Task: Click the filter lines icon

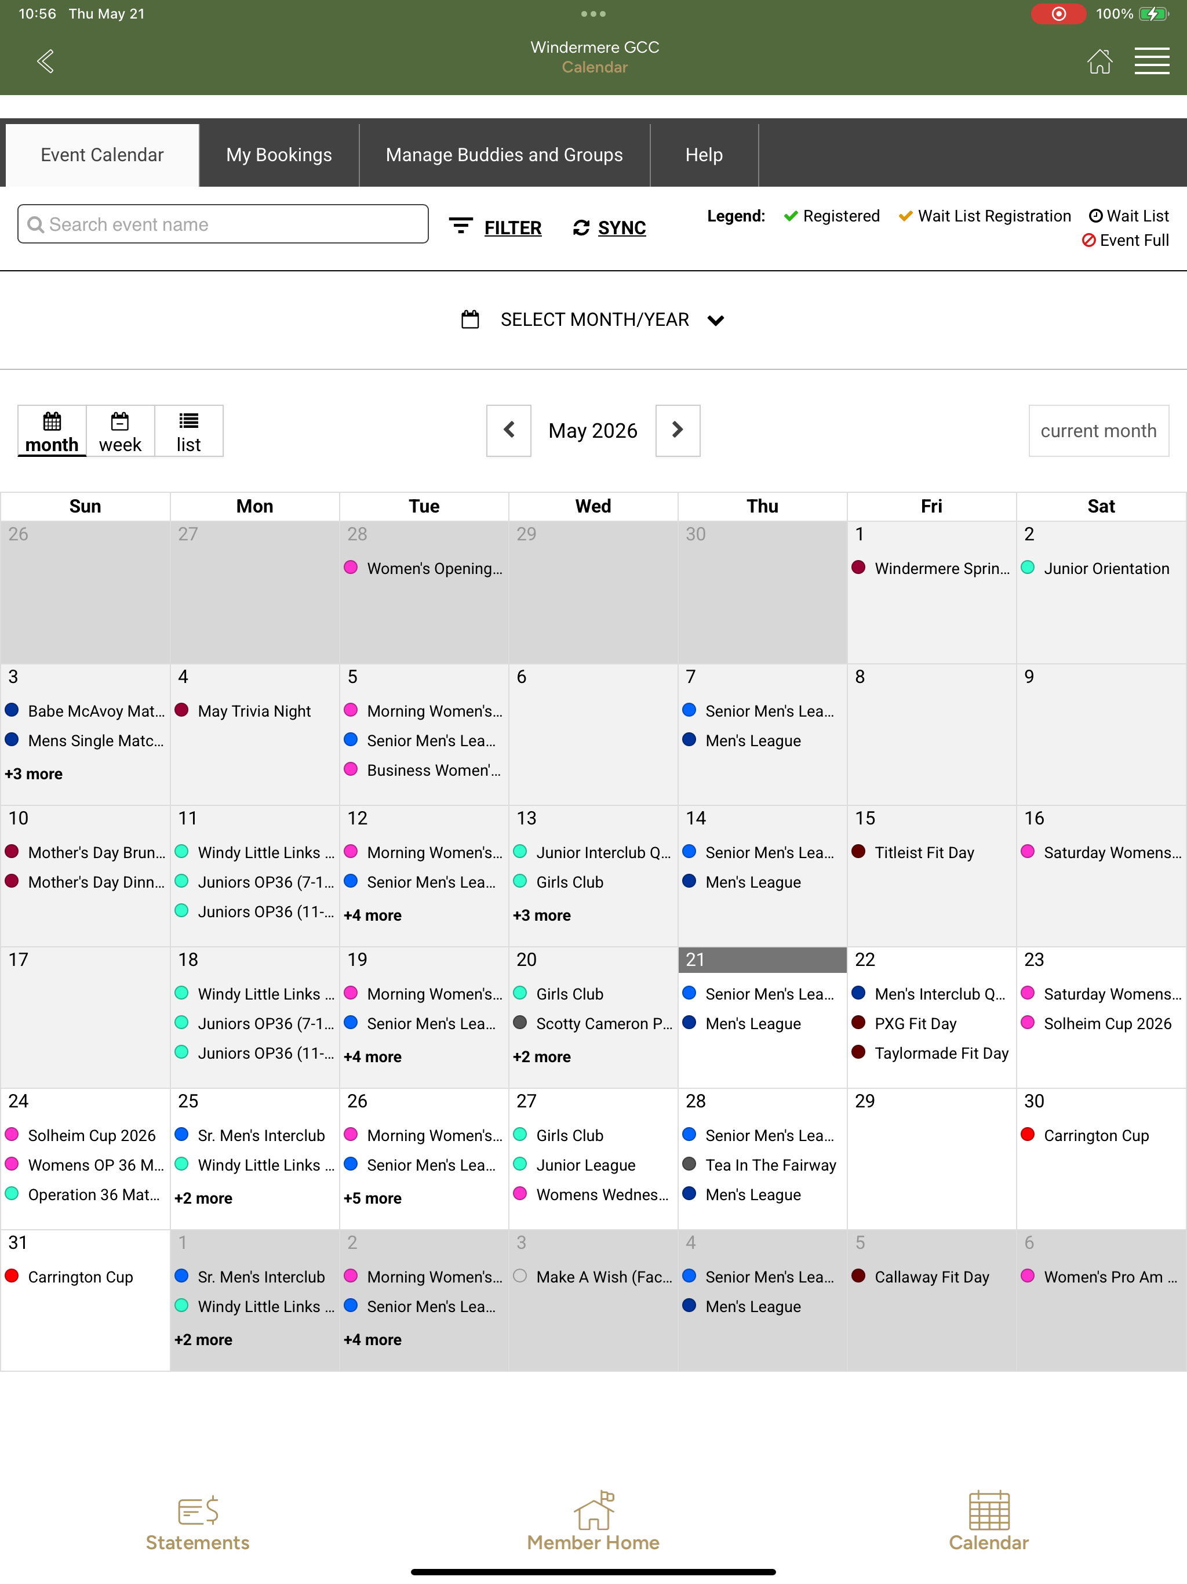Action: [460, 226]
